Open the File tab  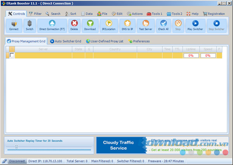[102, 14]
